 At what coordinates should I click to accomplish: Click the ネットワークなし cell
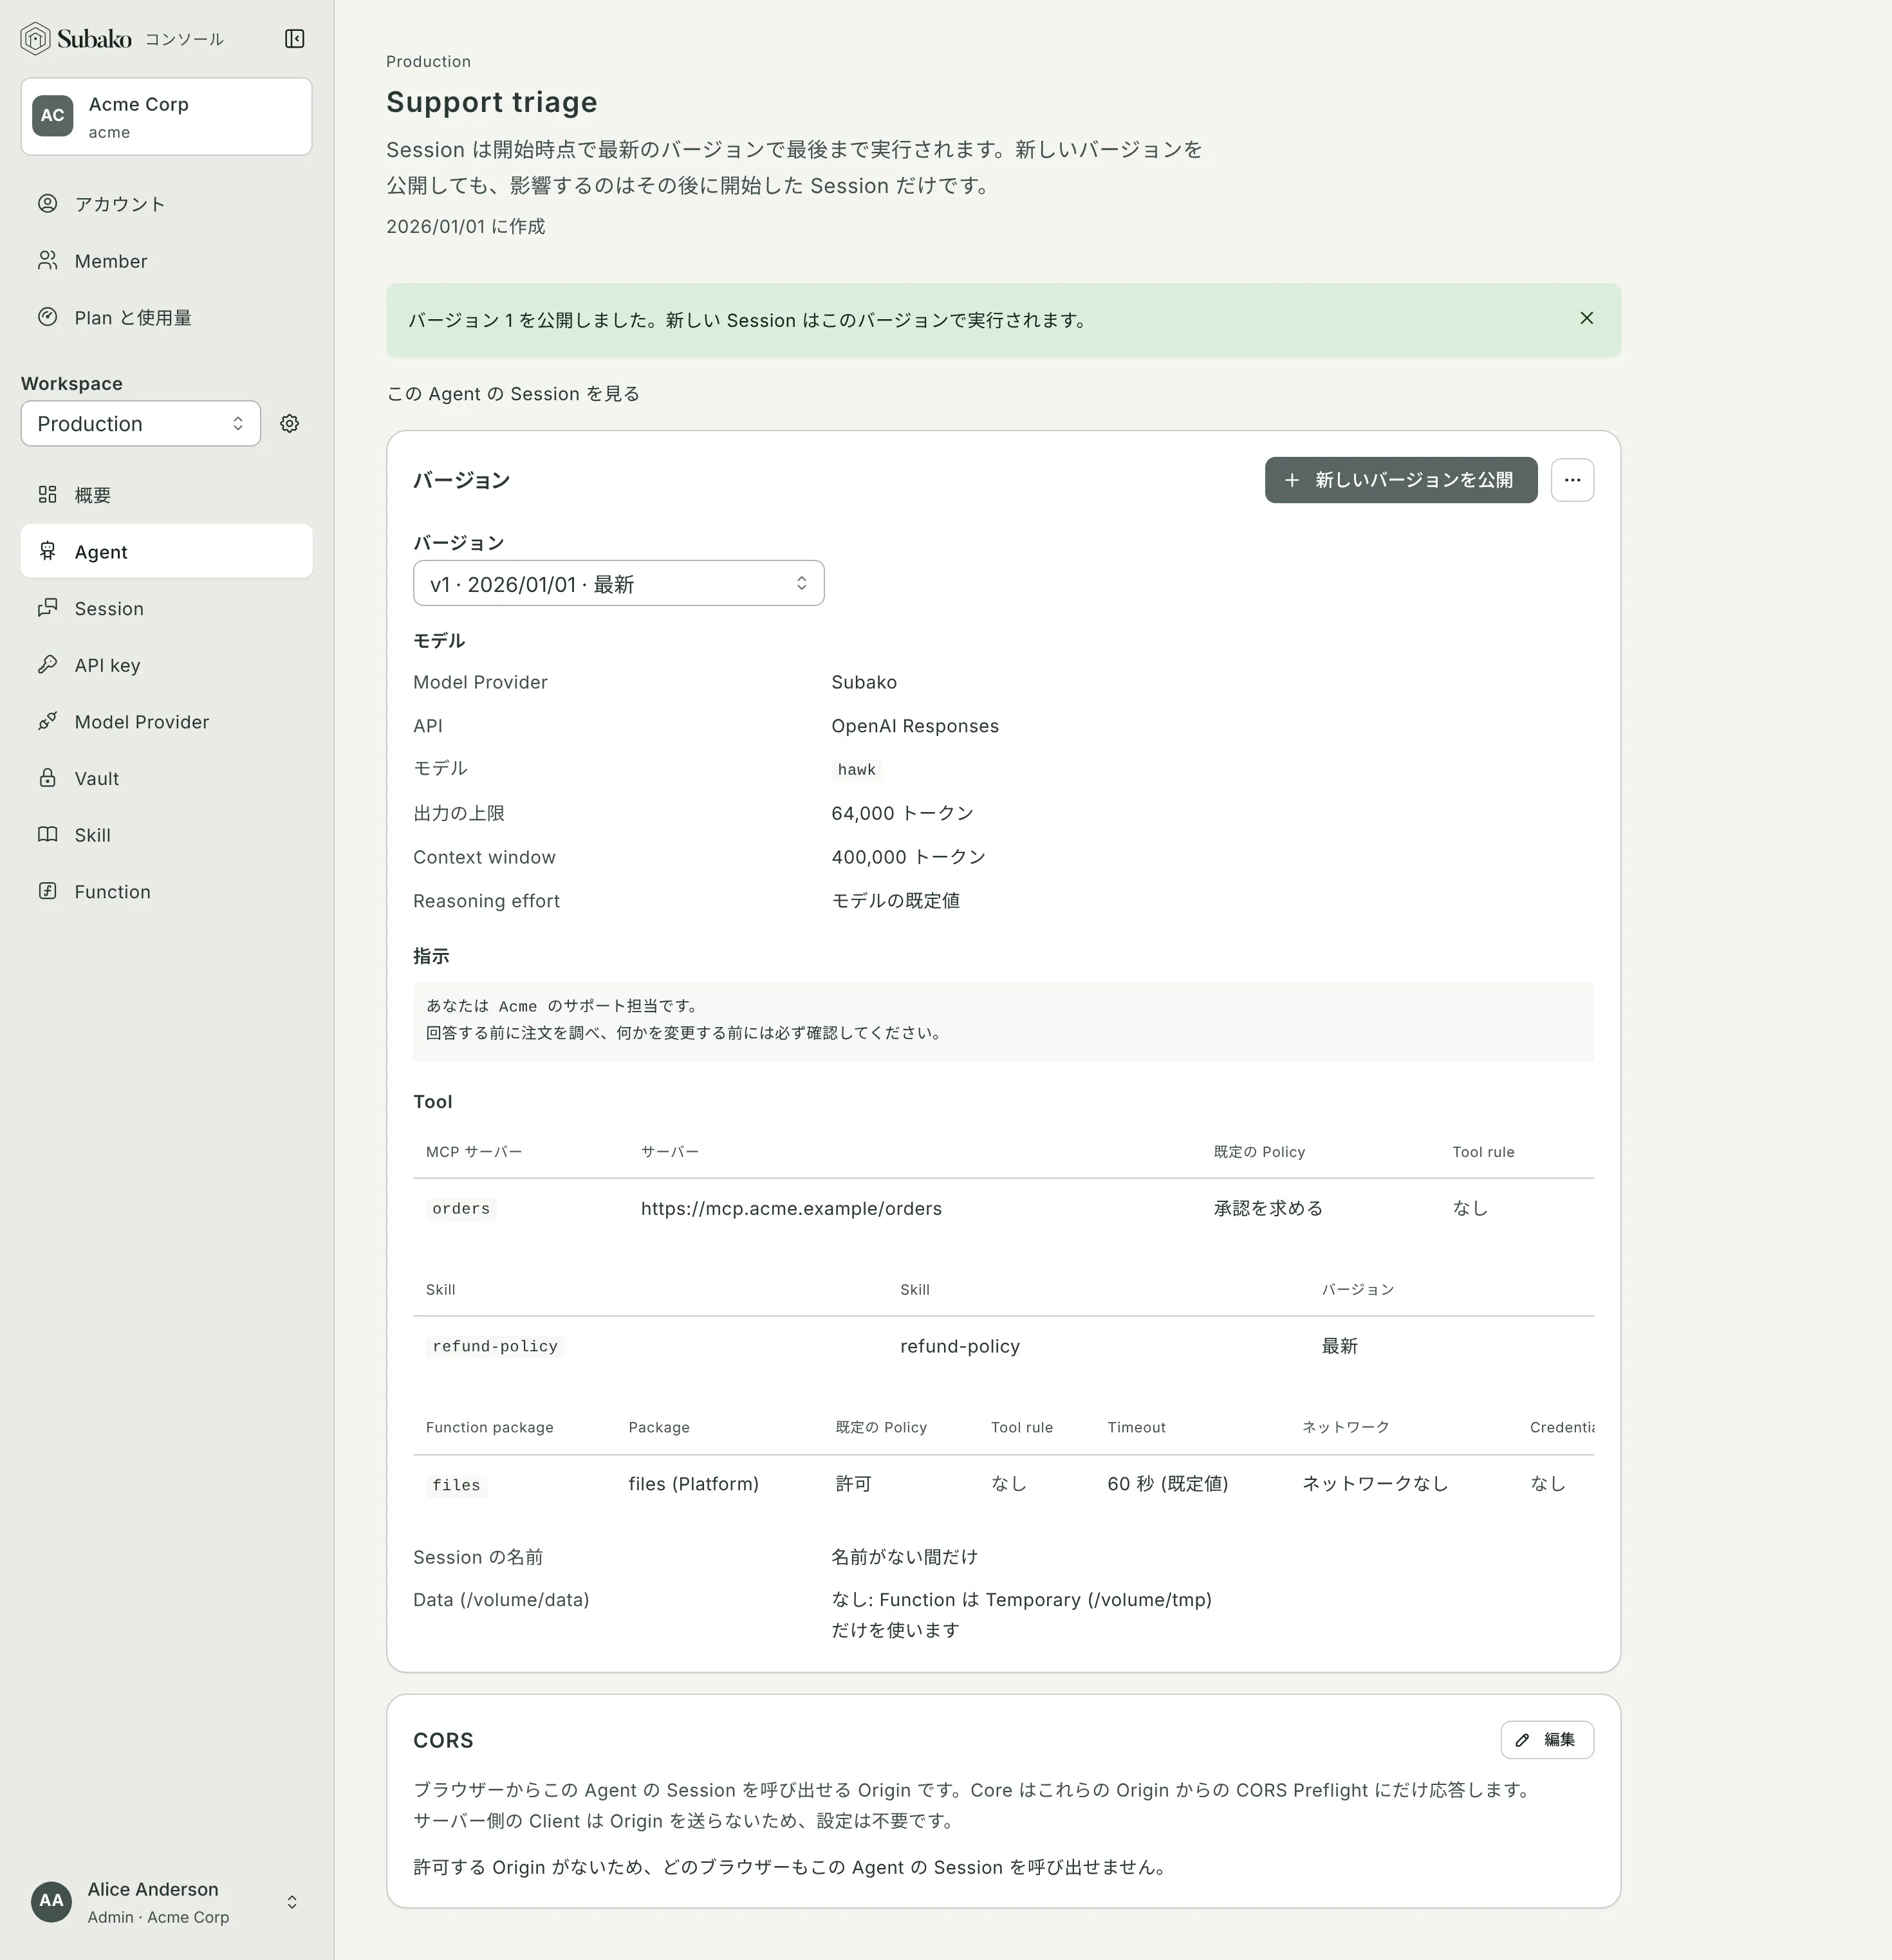1375,1484
